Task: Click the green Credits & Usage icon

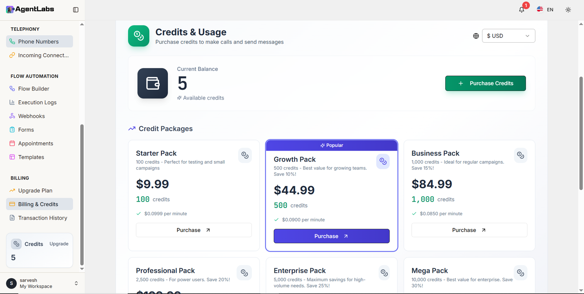Action: pos(139,36)
